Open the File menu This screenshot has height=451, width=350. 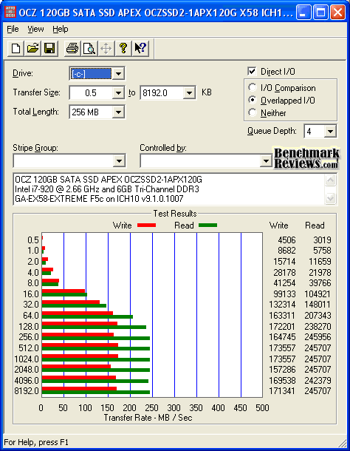click(x=13, y=29)
